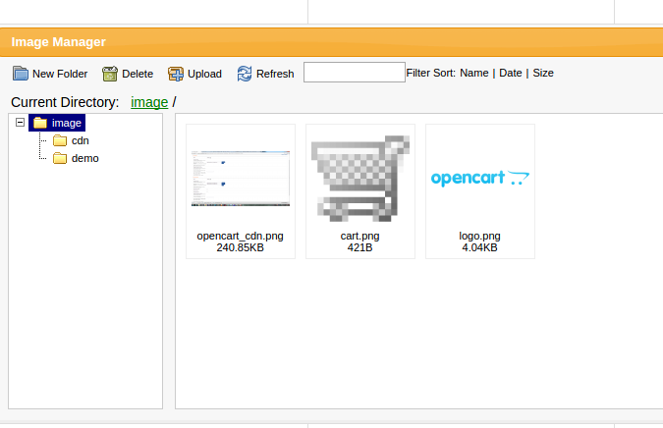This screenshot has height=428, width=663.
Task: Click the logo.png file name
Action: click(x=480, y=237)
